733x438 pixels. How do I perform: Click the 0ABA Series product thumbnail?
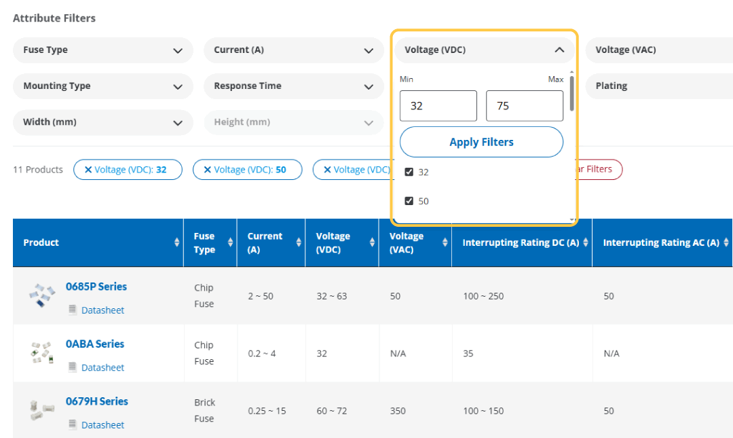[x=42, y=352]
